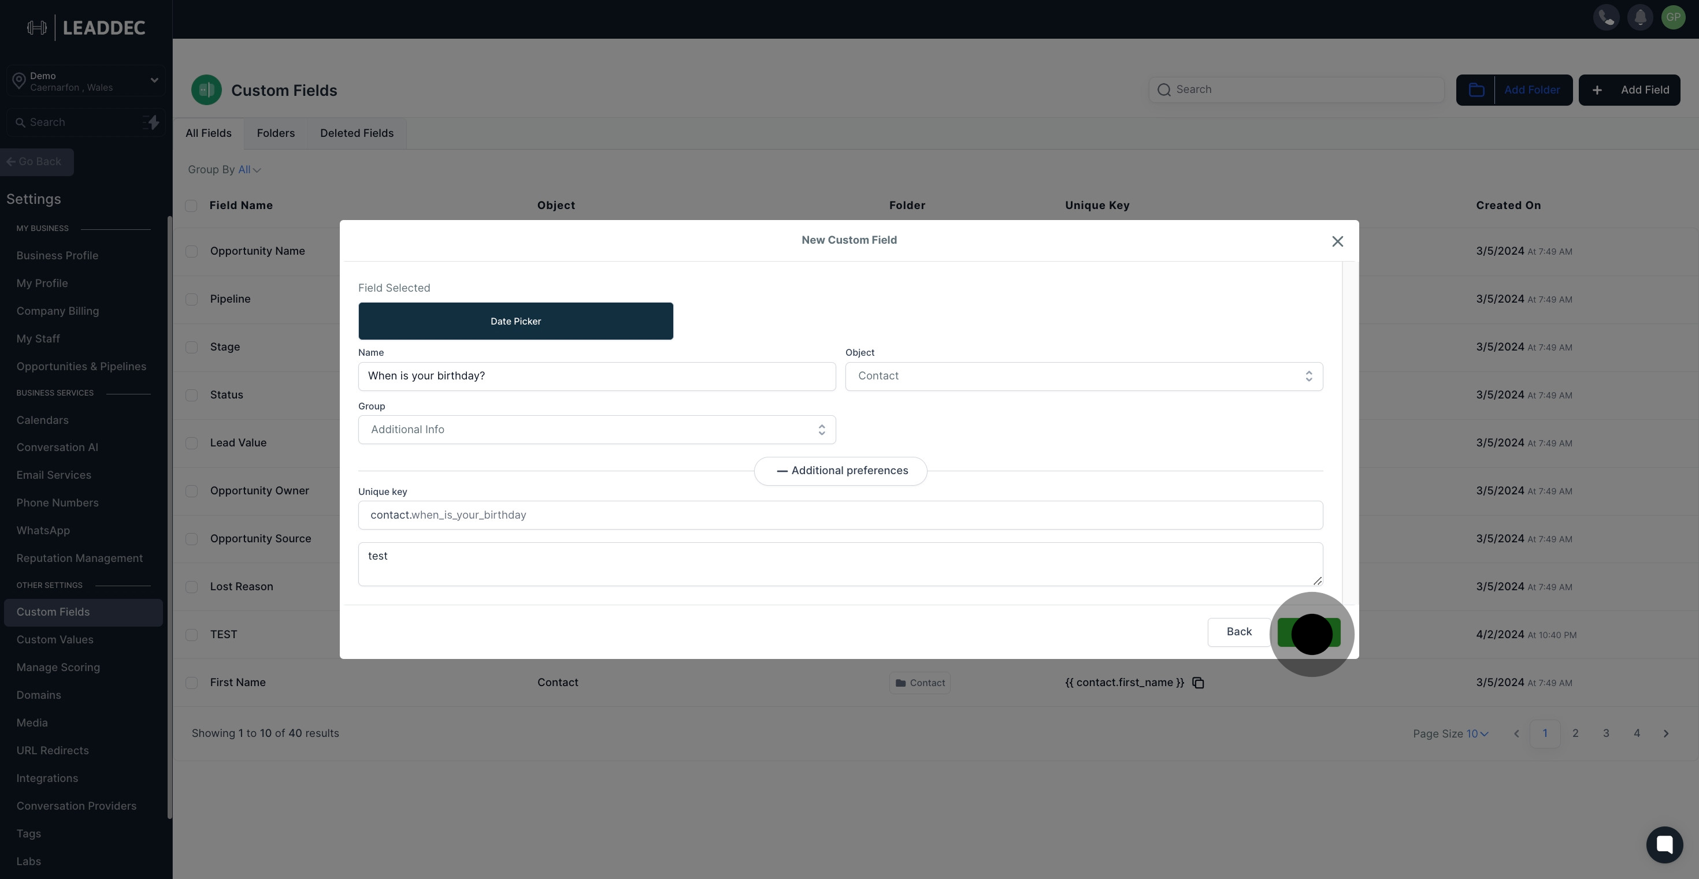Image resolution: width=1699 pixels, height=879 pixels.
Task: Click the Add Folder button
Action: pos(1513,90)
